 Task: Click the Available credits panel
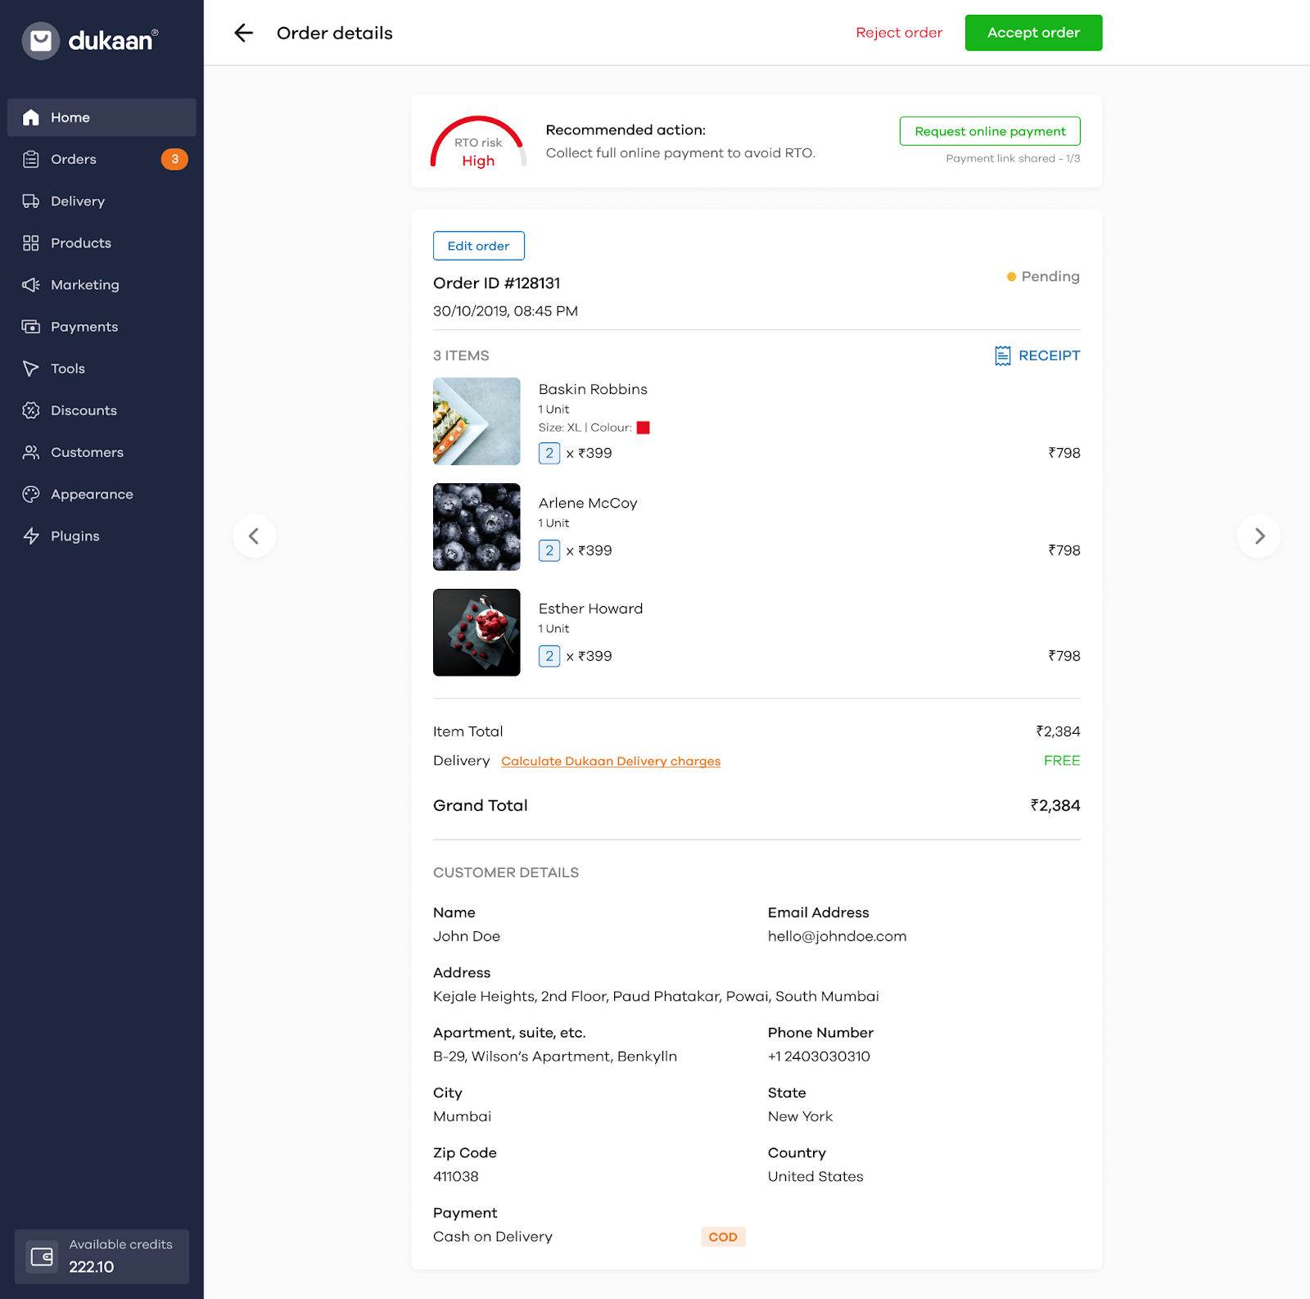tap(102, 1256)
